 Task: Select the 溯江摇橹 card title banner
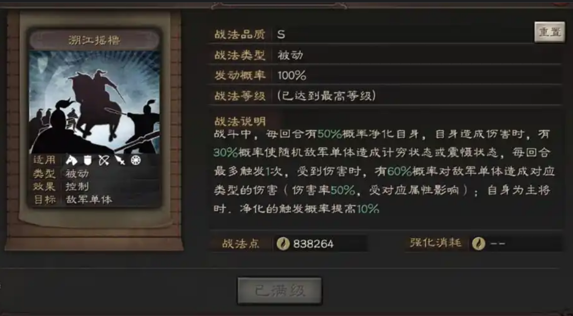point(94,40)
